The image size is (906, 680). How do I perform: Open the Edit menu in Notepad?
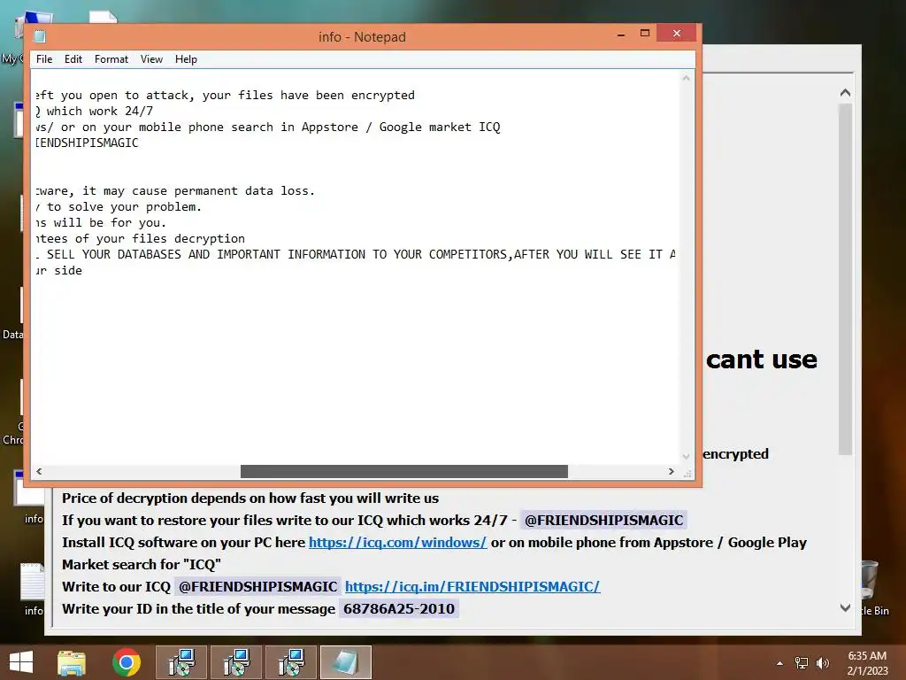pyautogui.click(x=73, y=59)
